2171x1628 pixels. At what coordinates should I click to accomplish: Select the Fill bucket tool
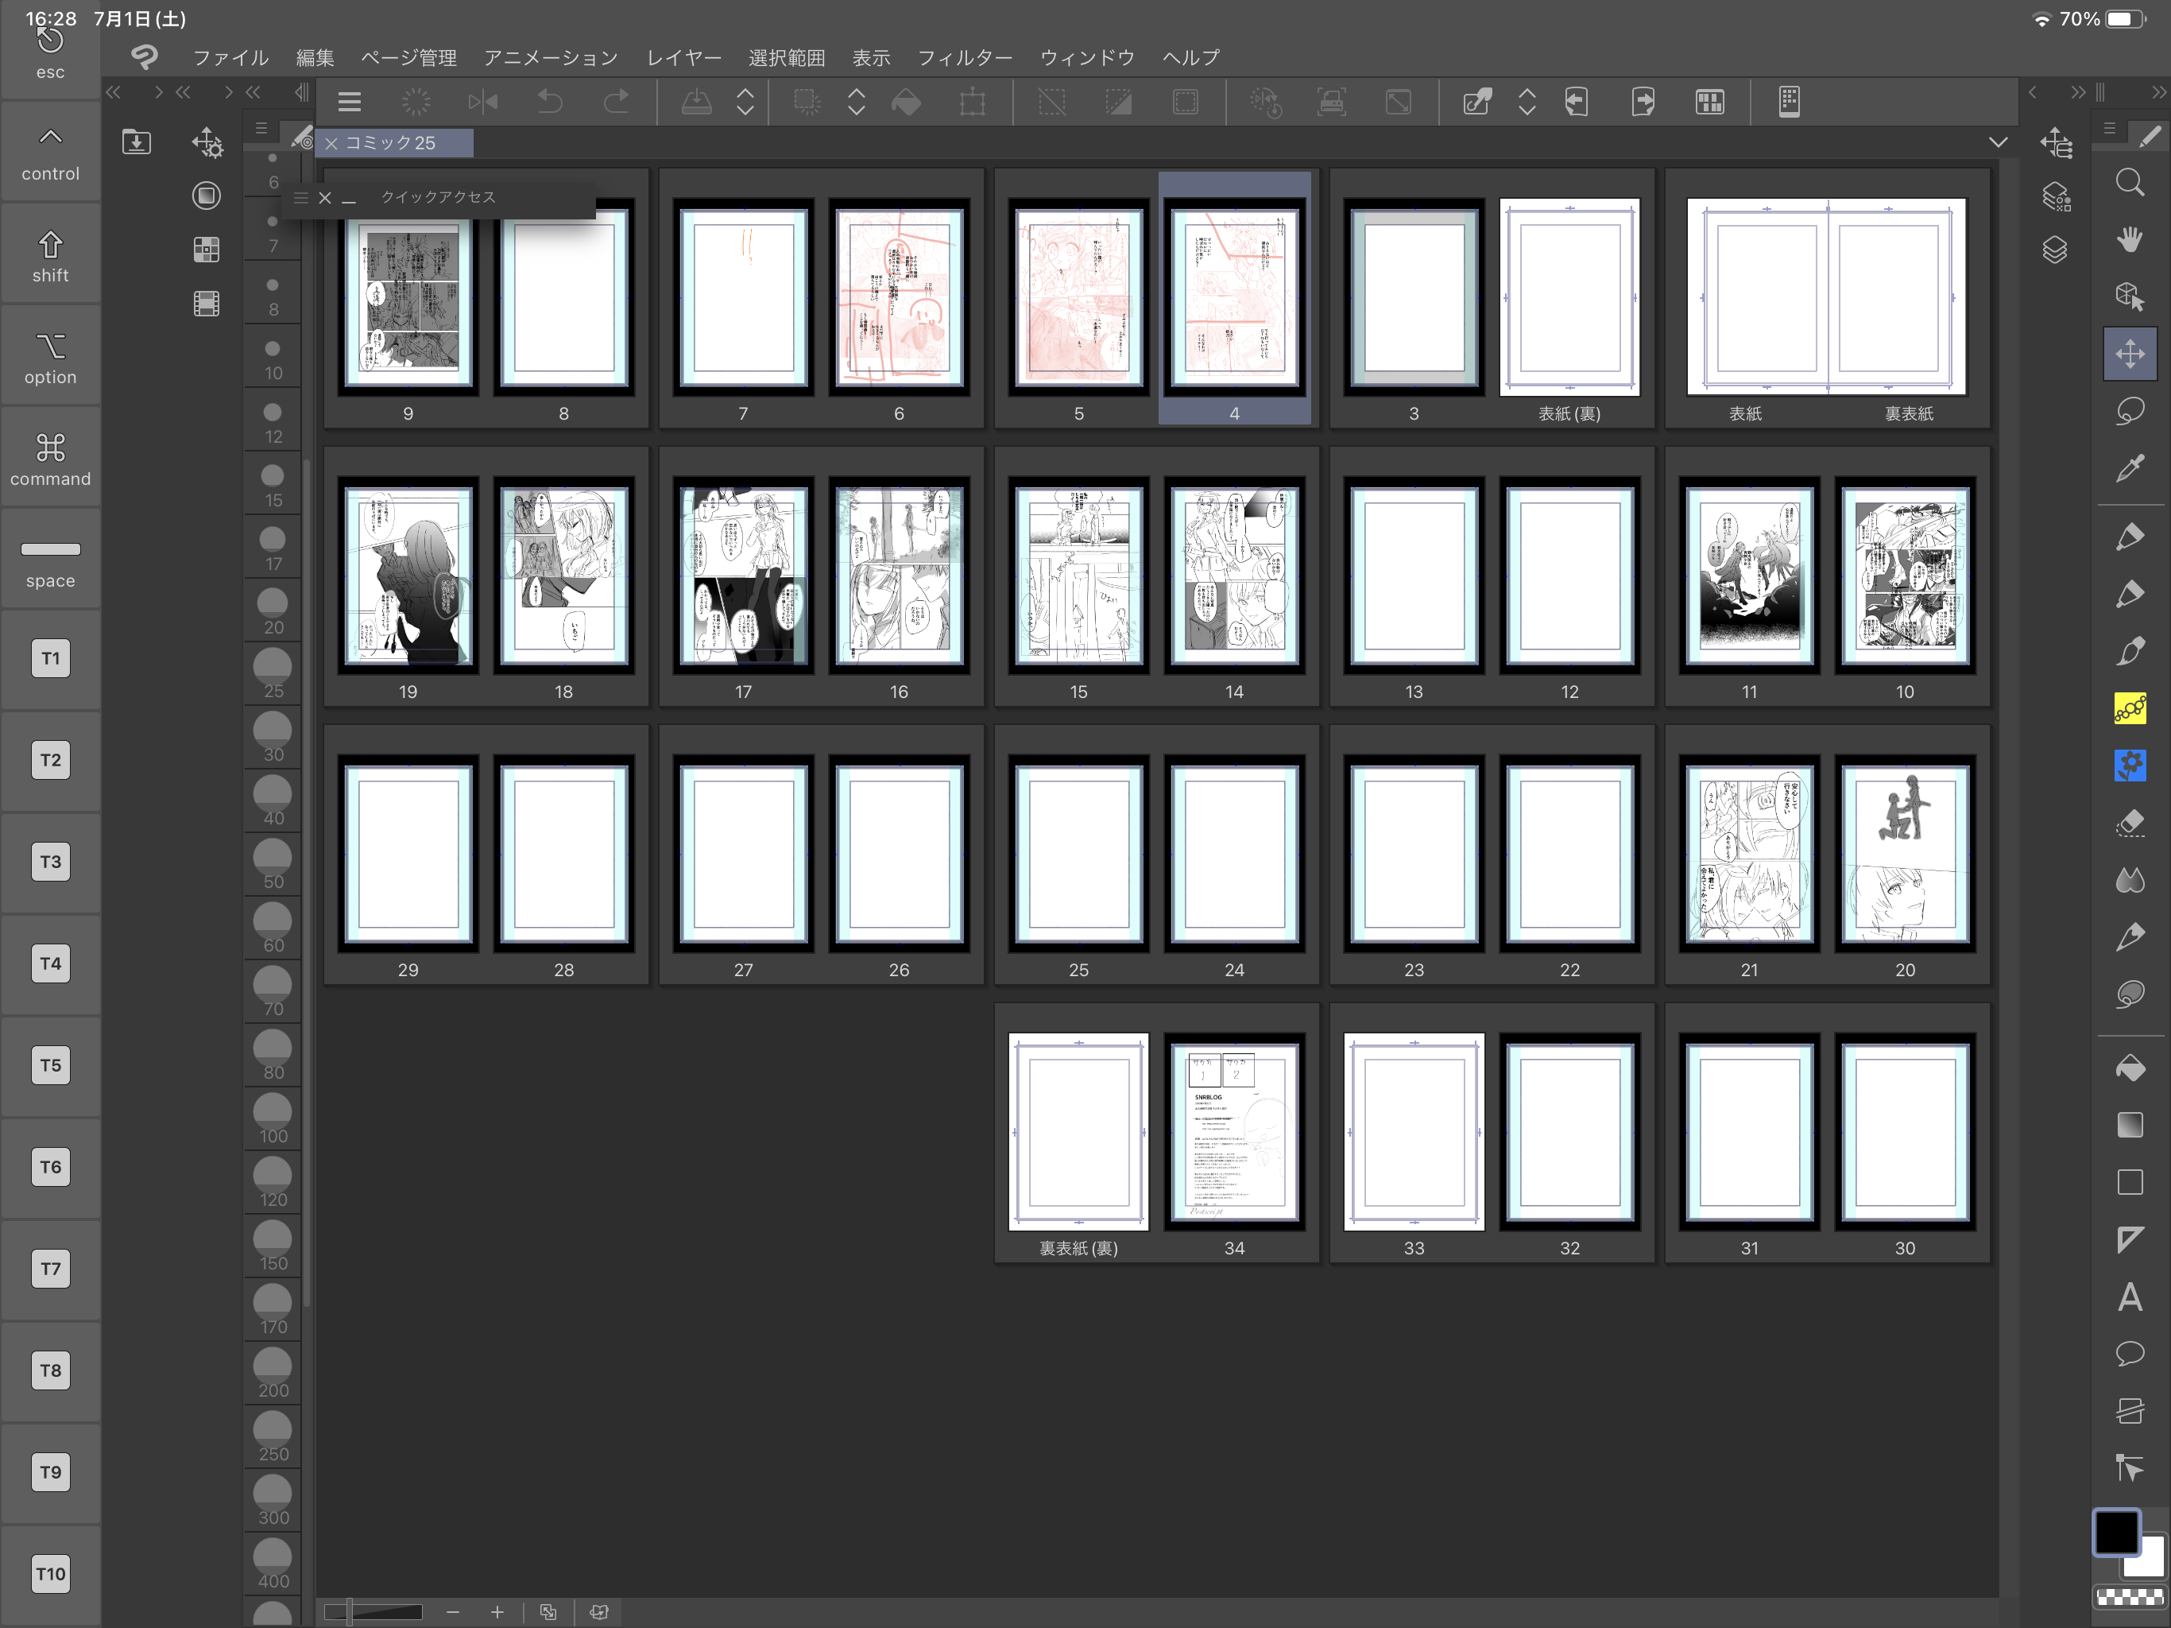2129,1068
